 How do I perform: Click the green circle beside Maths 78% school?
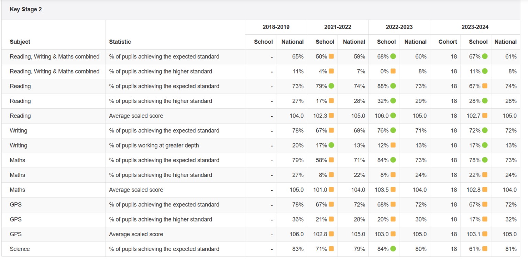pyautogui.click(x=485, y=160)
